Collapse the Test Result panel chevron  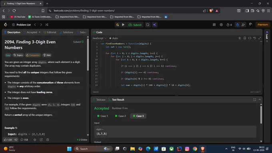click(x=260, y=99)
